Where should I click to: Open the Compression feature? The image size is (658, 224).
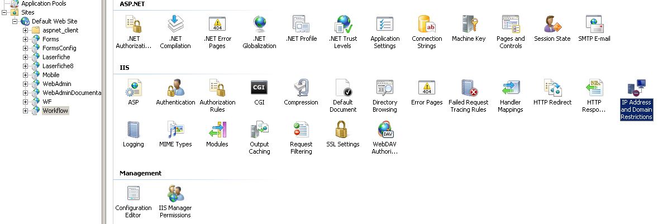(x=301, y=93)
